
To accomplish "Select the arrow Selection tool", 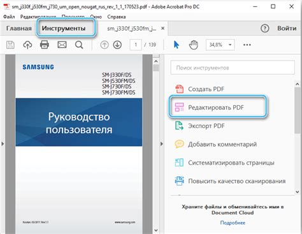I will pos(176,45).
